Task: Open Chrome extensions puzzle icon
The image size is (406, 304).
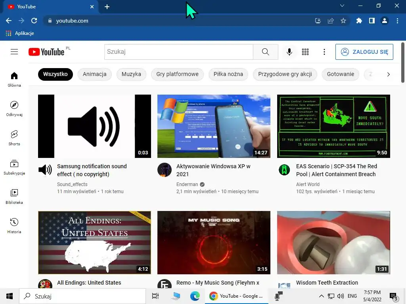Action: point(359,21)
